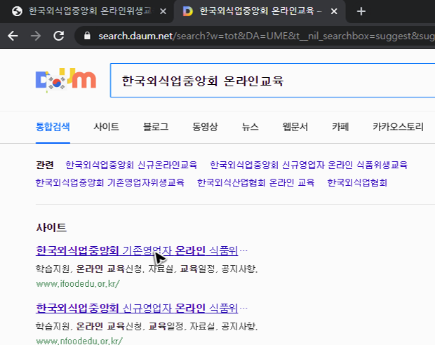This screenshot has width=435, height=345.
Task: Switch to the 뉴스 tab
Action: coord(250,127)
